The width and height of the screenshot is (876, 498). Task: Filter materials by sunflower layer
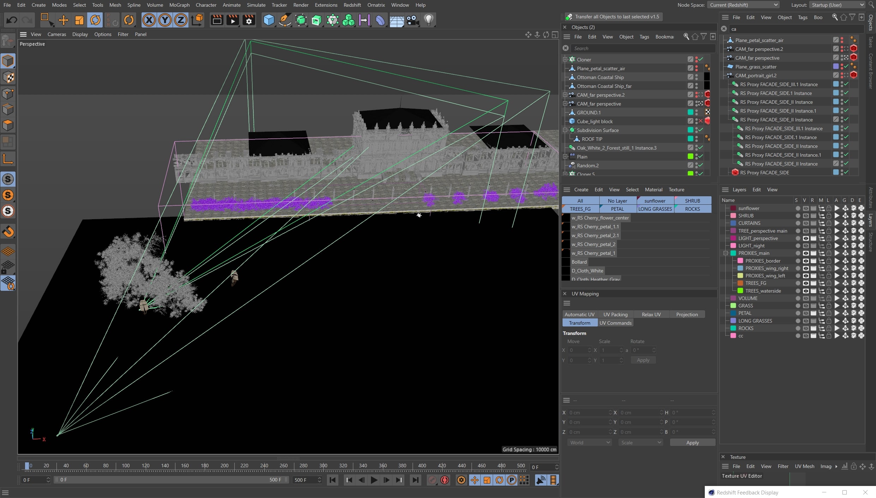(655, 201)
